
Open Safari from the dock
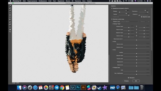[x=35, y=88]
